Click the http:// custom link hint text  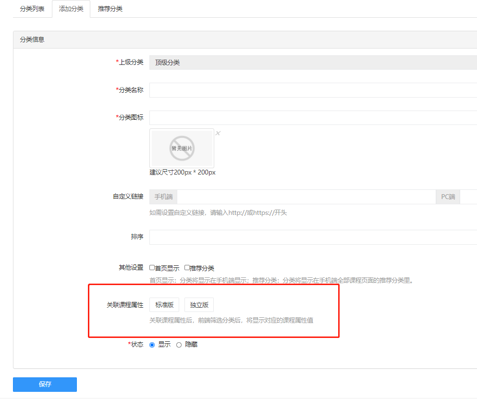tap(218, 213)
